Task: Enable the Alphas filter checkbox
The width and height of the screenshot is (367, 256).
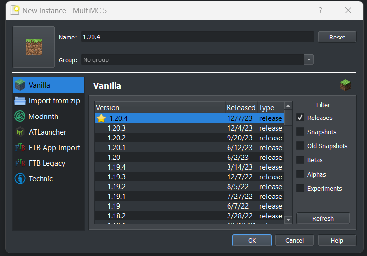Action: 300,174
